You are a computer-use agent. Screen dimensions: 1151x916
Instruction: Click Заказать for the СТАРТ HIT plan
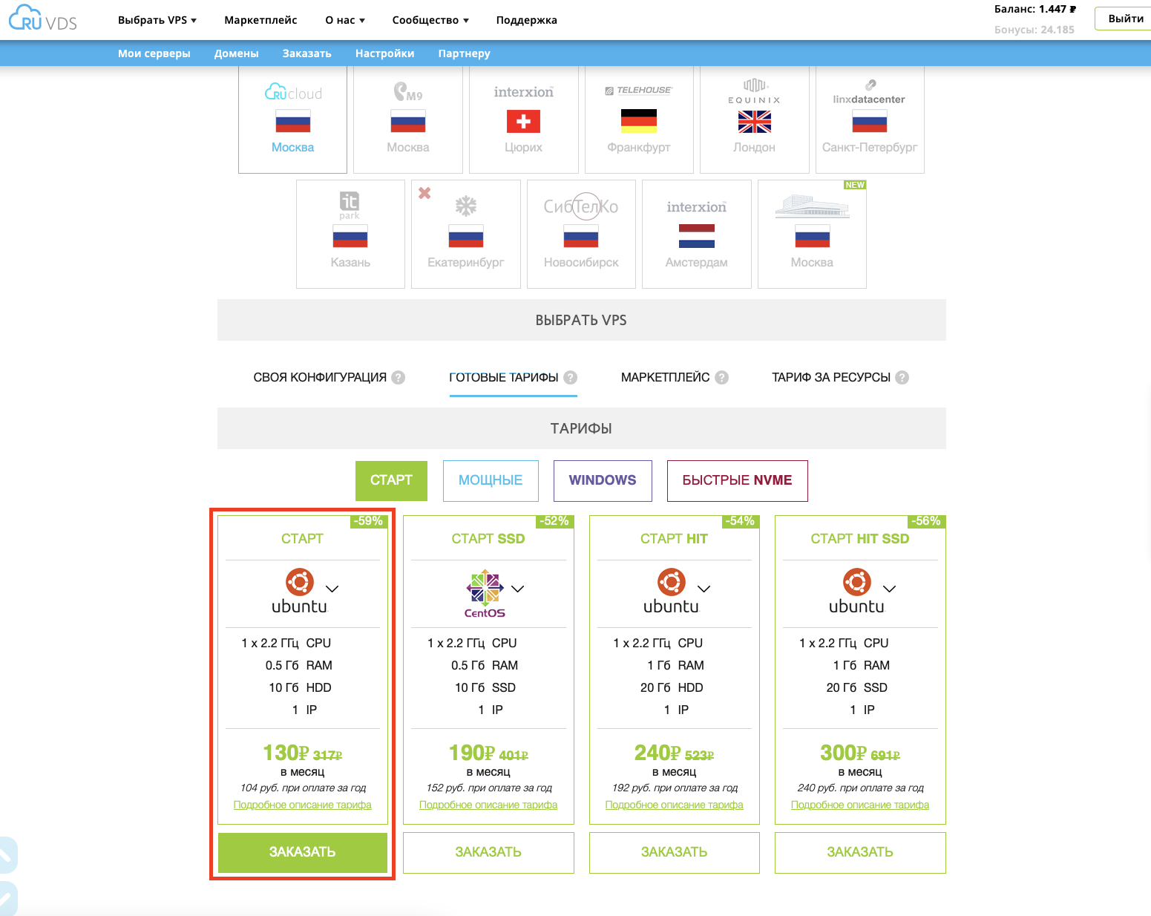[x=675, y=852]
